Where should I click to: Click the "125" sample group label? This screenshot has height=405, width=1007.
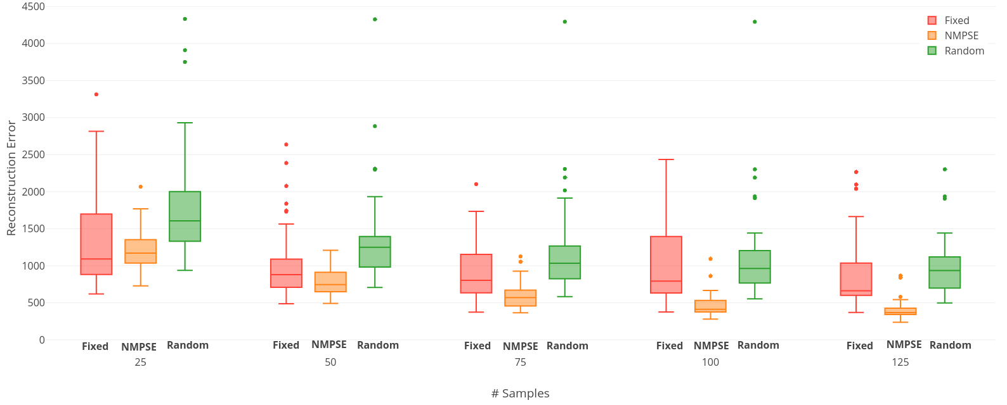[900, 363]
